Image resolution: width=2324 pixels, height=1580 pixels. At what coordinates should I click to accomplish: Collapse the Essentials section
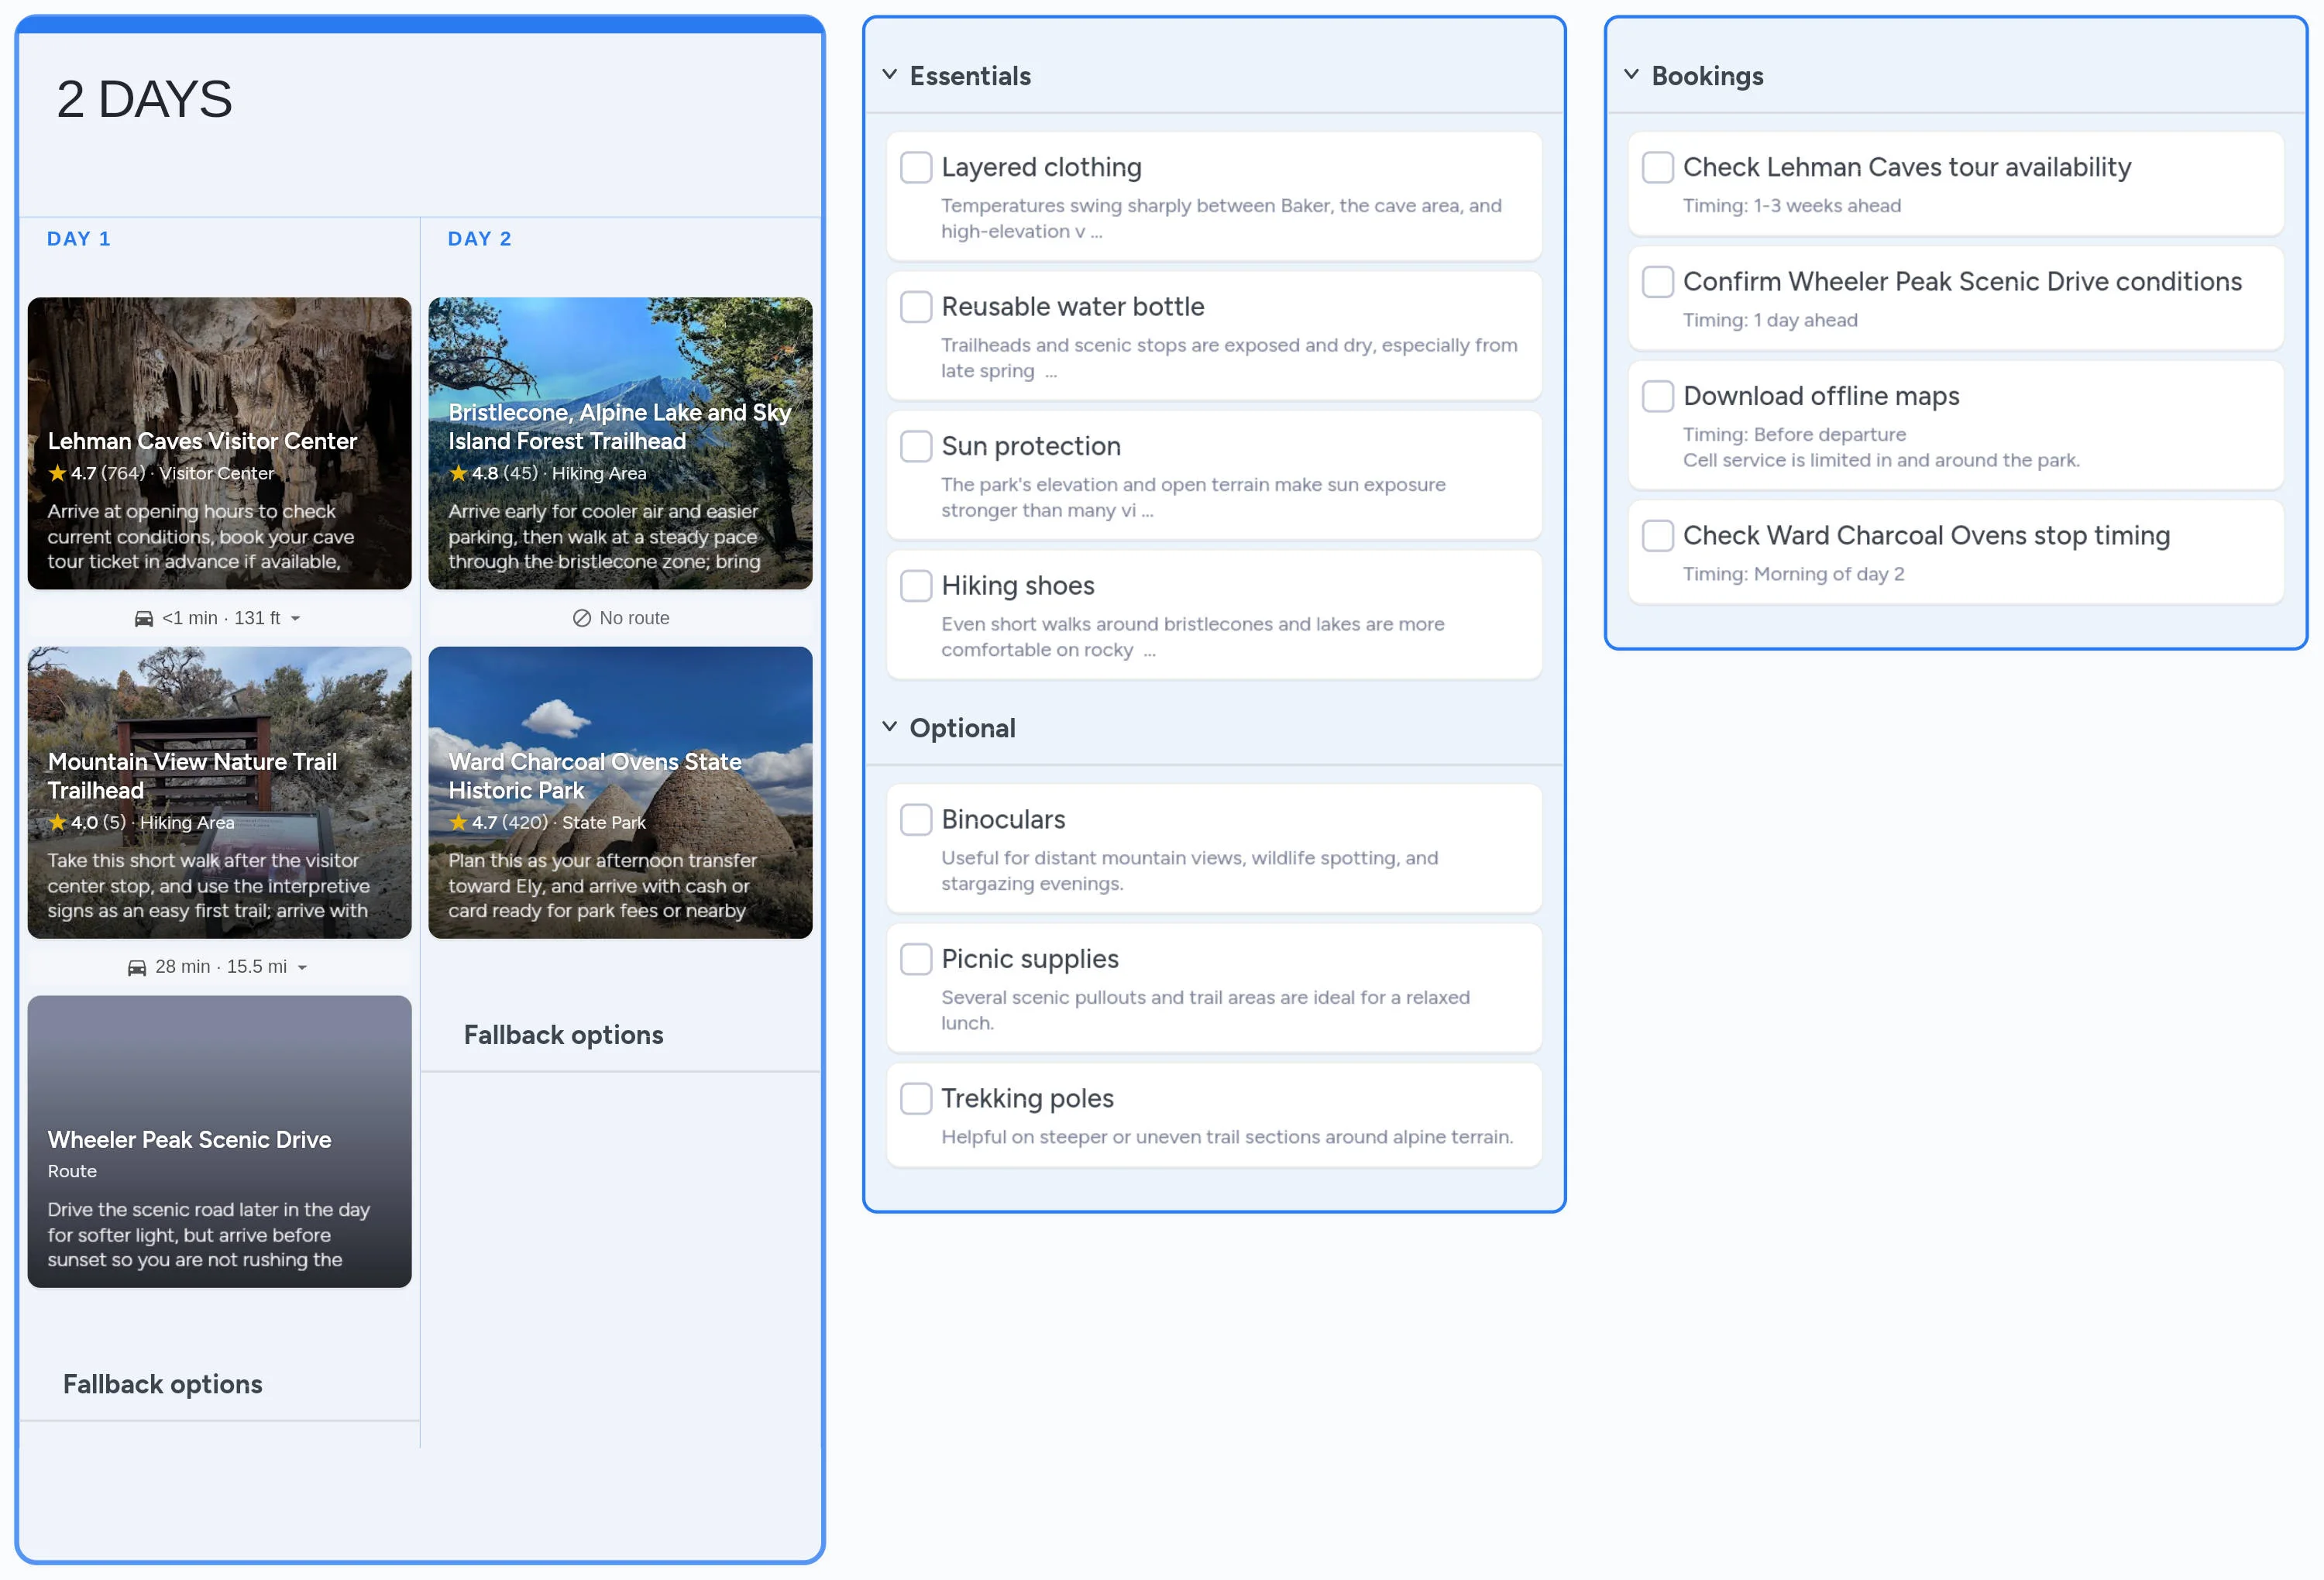point(890,75)
